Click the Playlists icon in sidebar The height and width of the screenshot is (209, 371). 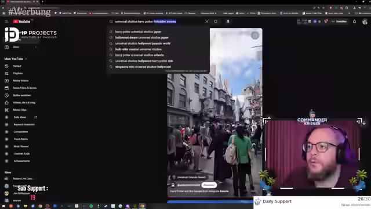(6, 74)
